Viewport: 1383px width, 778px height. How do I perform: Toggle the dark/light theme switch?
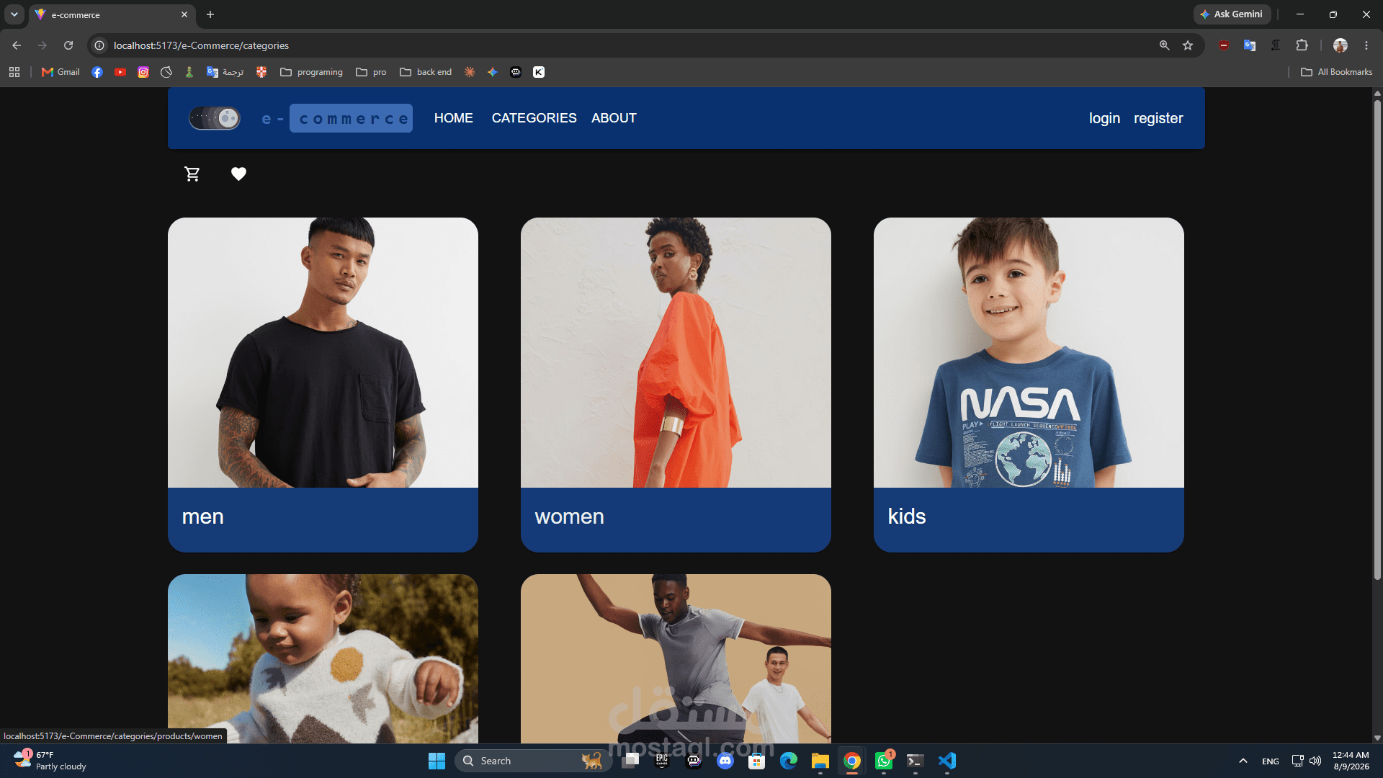pos(215,118)
